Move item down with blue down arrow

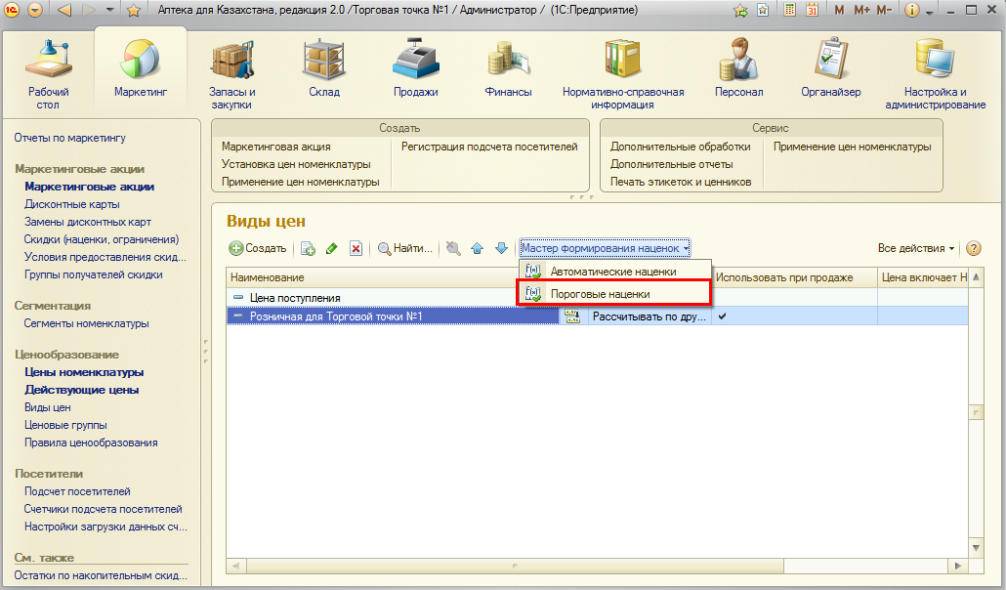(501, 249)
